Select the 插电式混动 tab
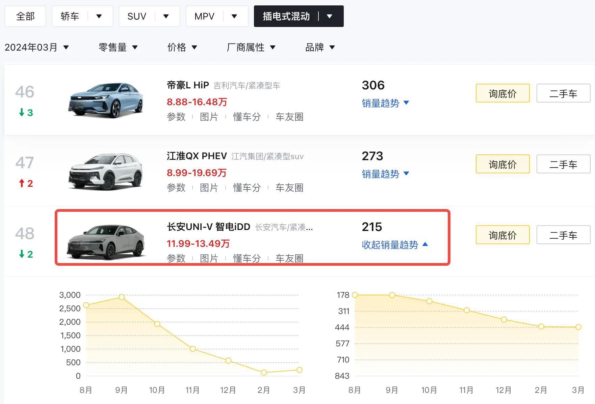The width and height of the screenshot is (595, 404). 286,16
